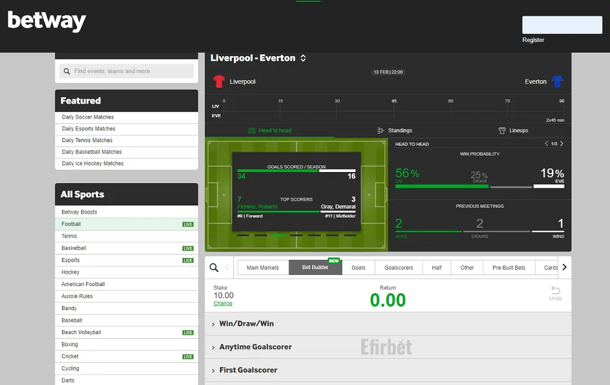Click the 13 FEB 22:00 match date

tap(388, 72)
